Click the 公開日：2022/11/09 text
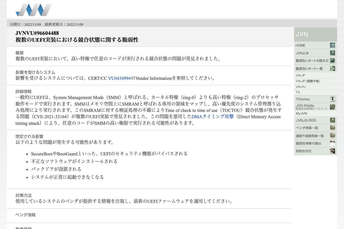 25,24
